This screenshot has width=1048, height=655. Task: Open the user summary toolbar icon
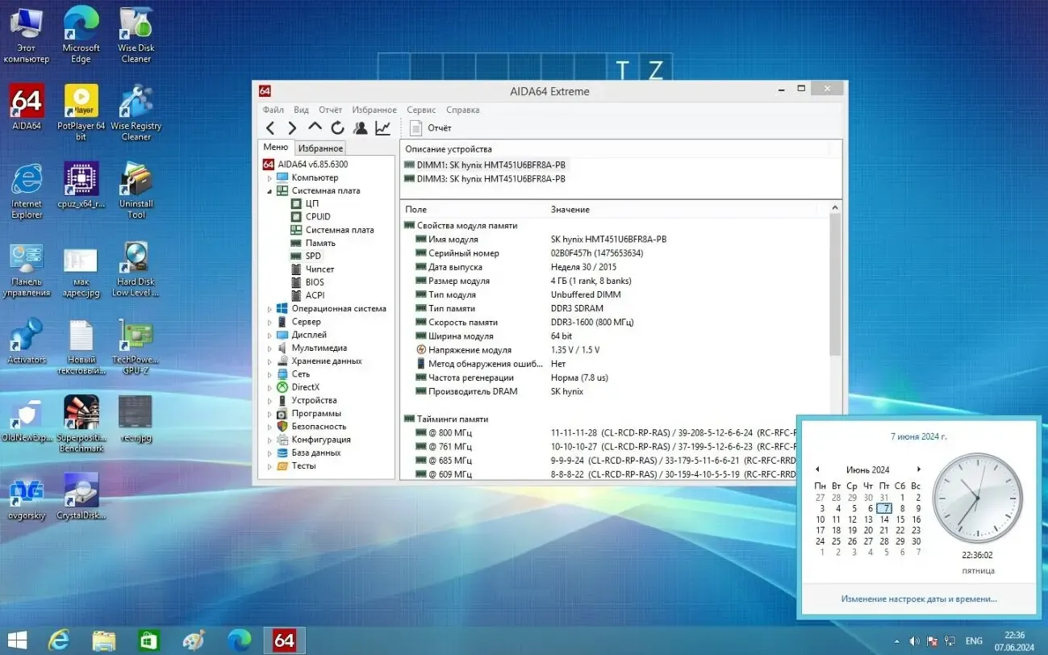pos(360,127)
